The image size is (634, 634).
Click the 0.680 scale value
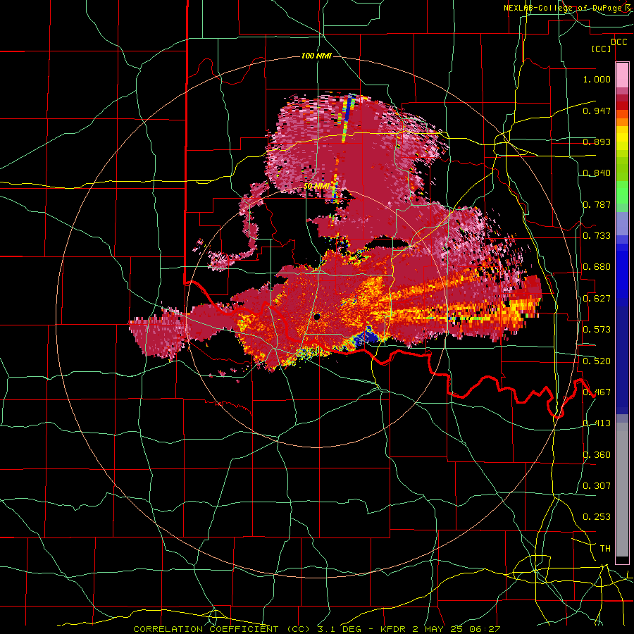tap(597, 267)
